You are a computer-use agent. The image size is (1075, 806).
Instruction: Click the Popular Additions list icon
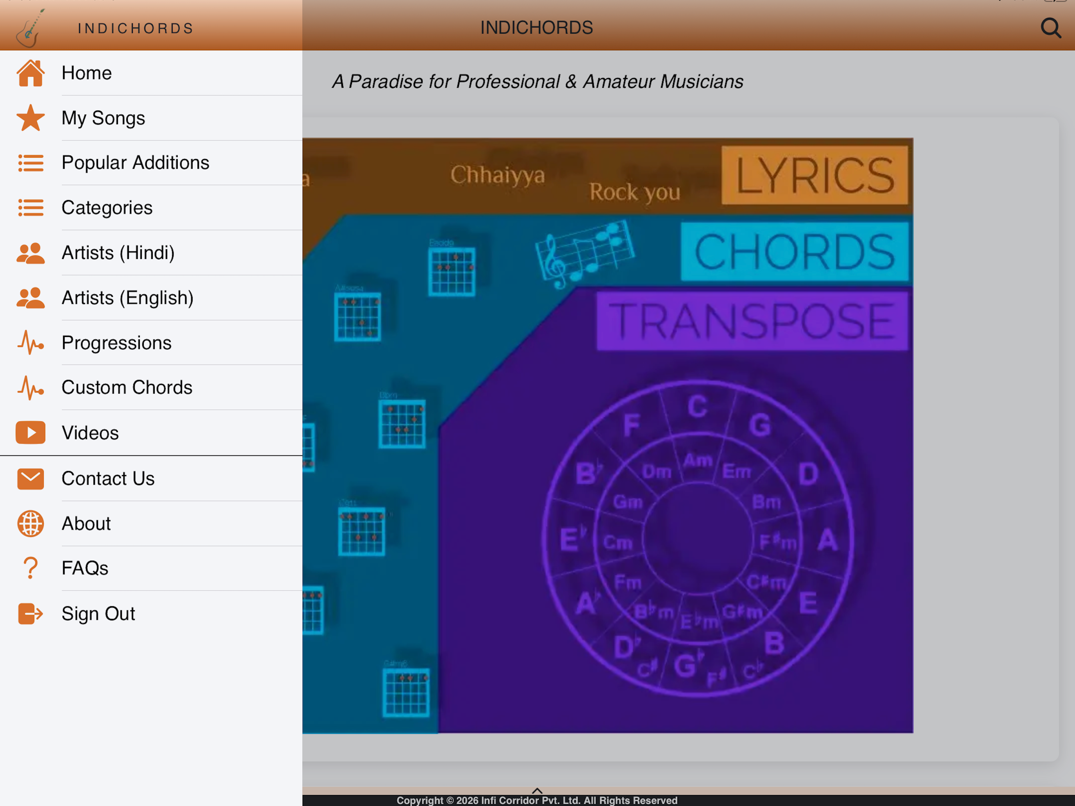coord(30,163)
